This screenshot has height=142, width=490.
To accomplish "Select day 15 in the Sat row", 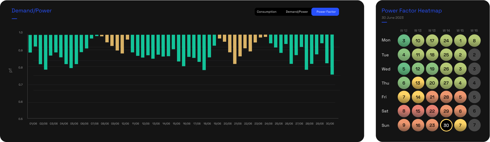I will [x=418, y=111].
